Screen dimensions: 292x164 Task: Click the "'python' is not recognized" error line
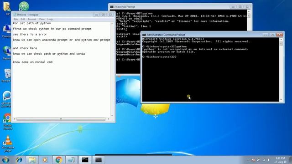(195, 49)
